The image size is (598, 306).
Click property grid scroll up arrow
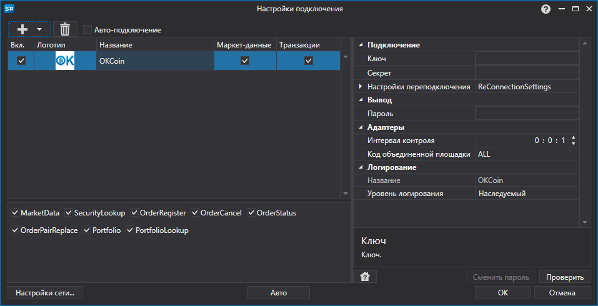point(585,43)
